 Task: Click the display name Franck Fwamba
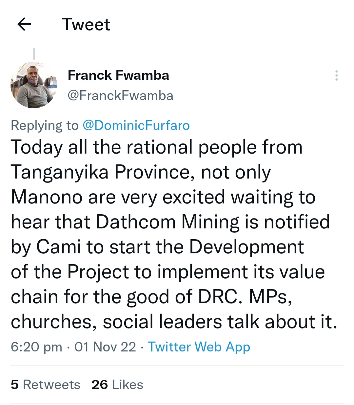pyautogui.click(x=118, y=75)
